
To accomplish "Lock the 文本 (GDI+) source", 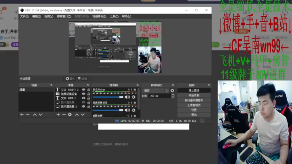I will (x=89, y=98).
